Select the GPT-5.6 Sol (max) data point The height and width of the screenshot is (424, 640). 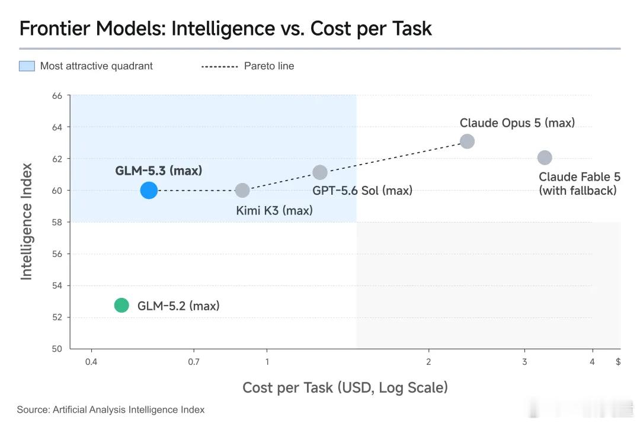pyautogui.click(x=320, y=172)
